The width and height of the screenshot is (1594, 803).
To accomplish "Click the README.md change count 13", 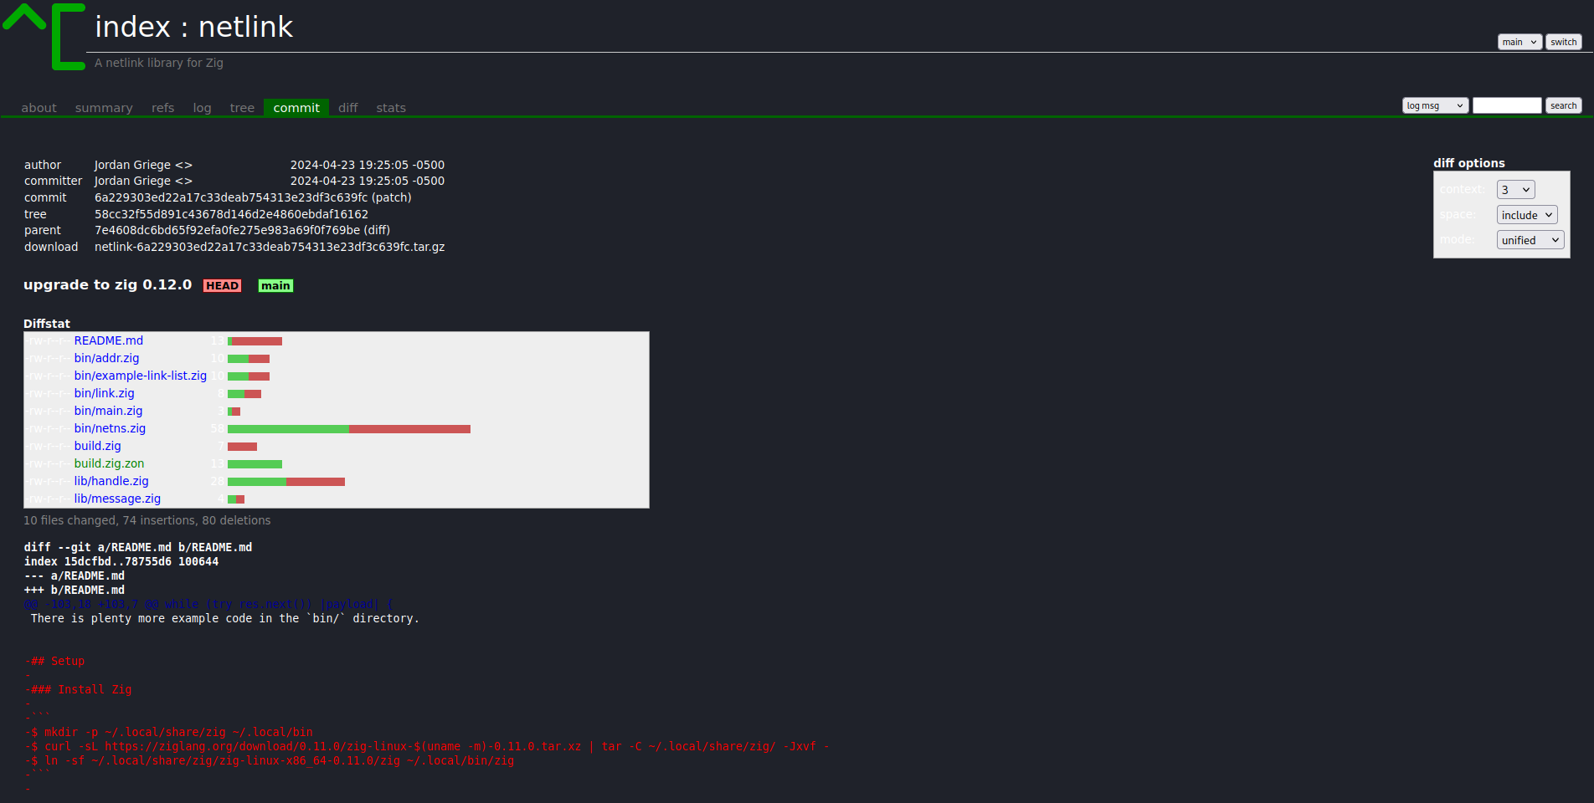I will (218, 340).
